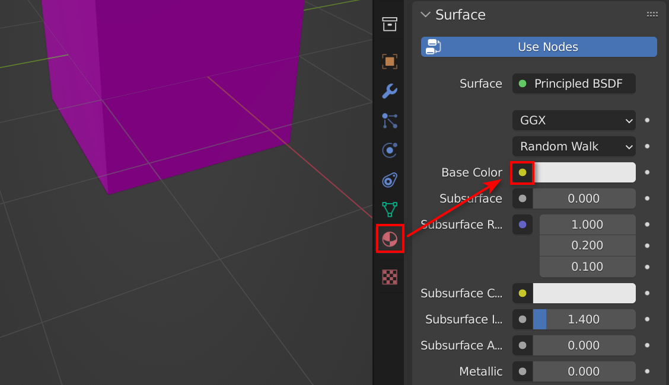Screen dimensions: 669x385
Task: Animate Random Walk property via keyframe dot
Action: [x=647, y=146]
